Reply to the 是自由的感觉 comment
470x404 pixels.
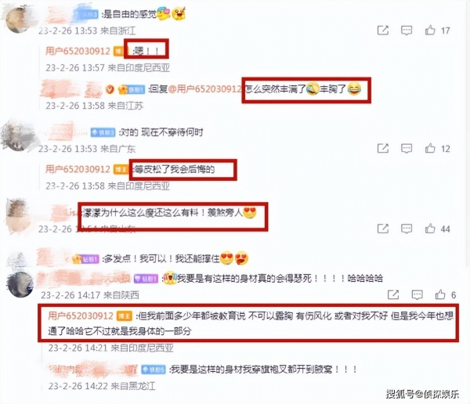coord(407,31)
